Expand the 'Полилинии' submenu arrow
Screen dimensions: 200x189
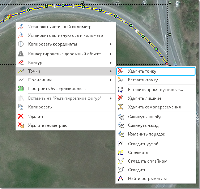click(x=111, y=80)
